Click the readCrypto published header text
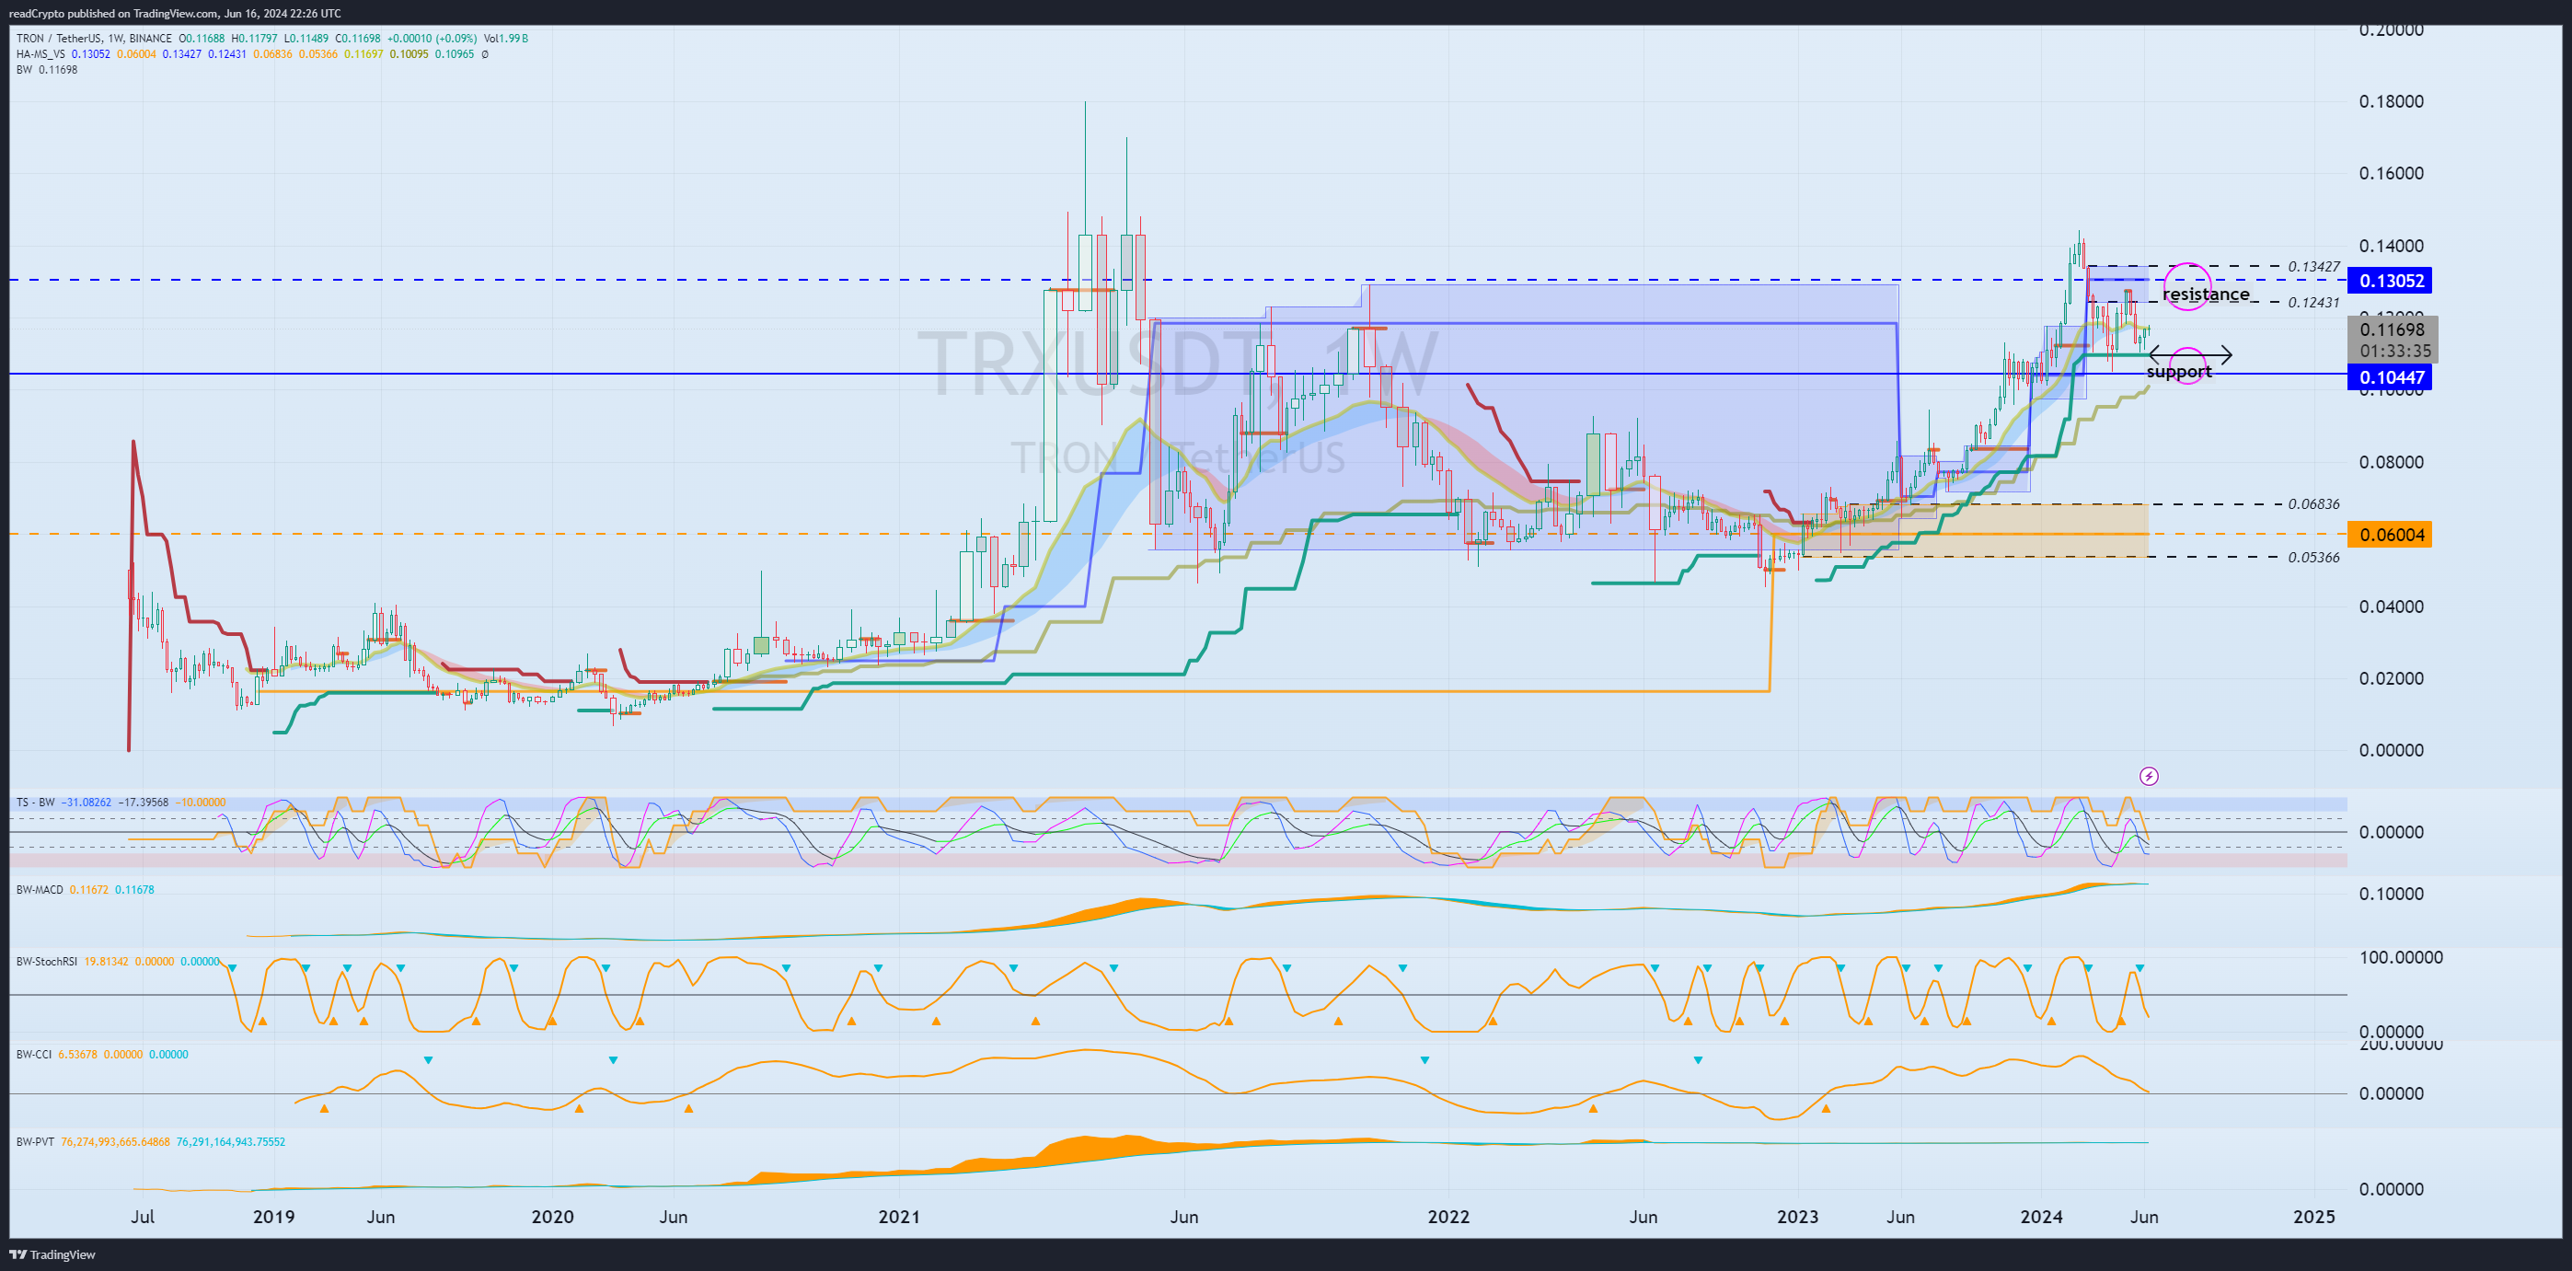This screenshot has width=2572, height=1271. tap(175, 13)
